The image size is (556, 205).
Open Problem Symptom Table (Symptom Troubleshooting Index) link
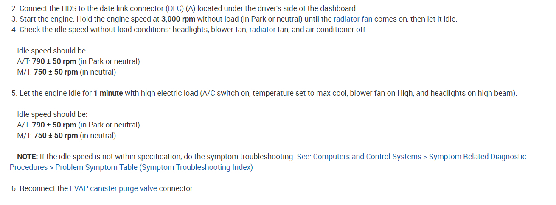coord(154,167)
